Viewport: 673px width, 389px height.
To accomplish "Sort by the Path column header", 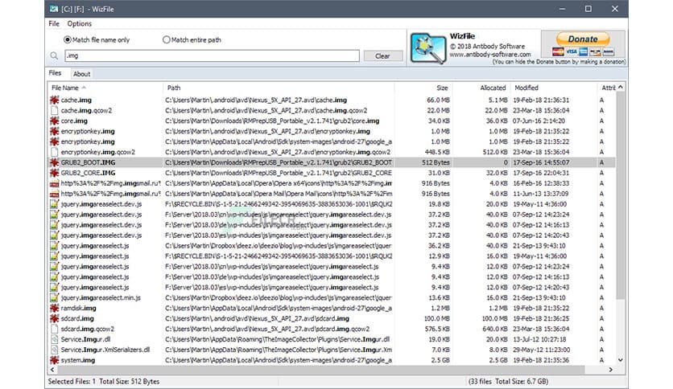I will pos(279,88).
